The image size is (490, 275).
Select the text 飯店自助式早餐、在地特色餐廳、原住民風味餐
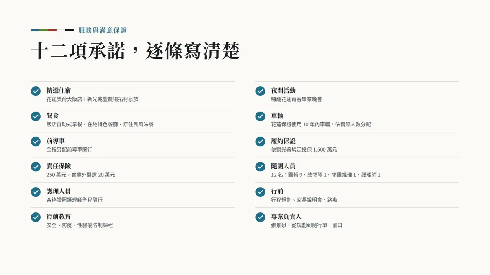(100, 125)
